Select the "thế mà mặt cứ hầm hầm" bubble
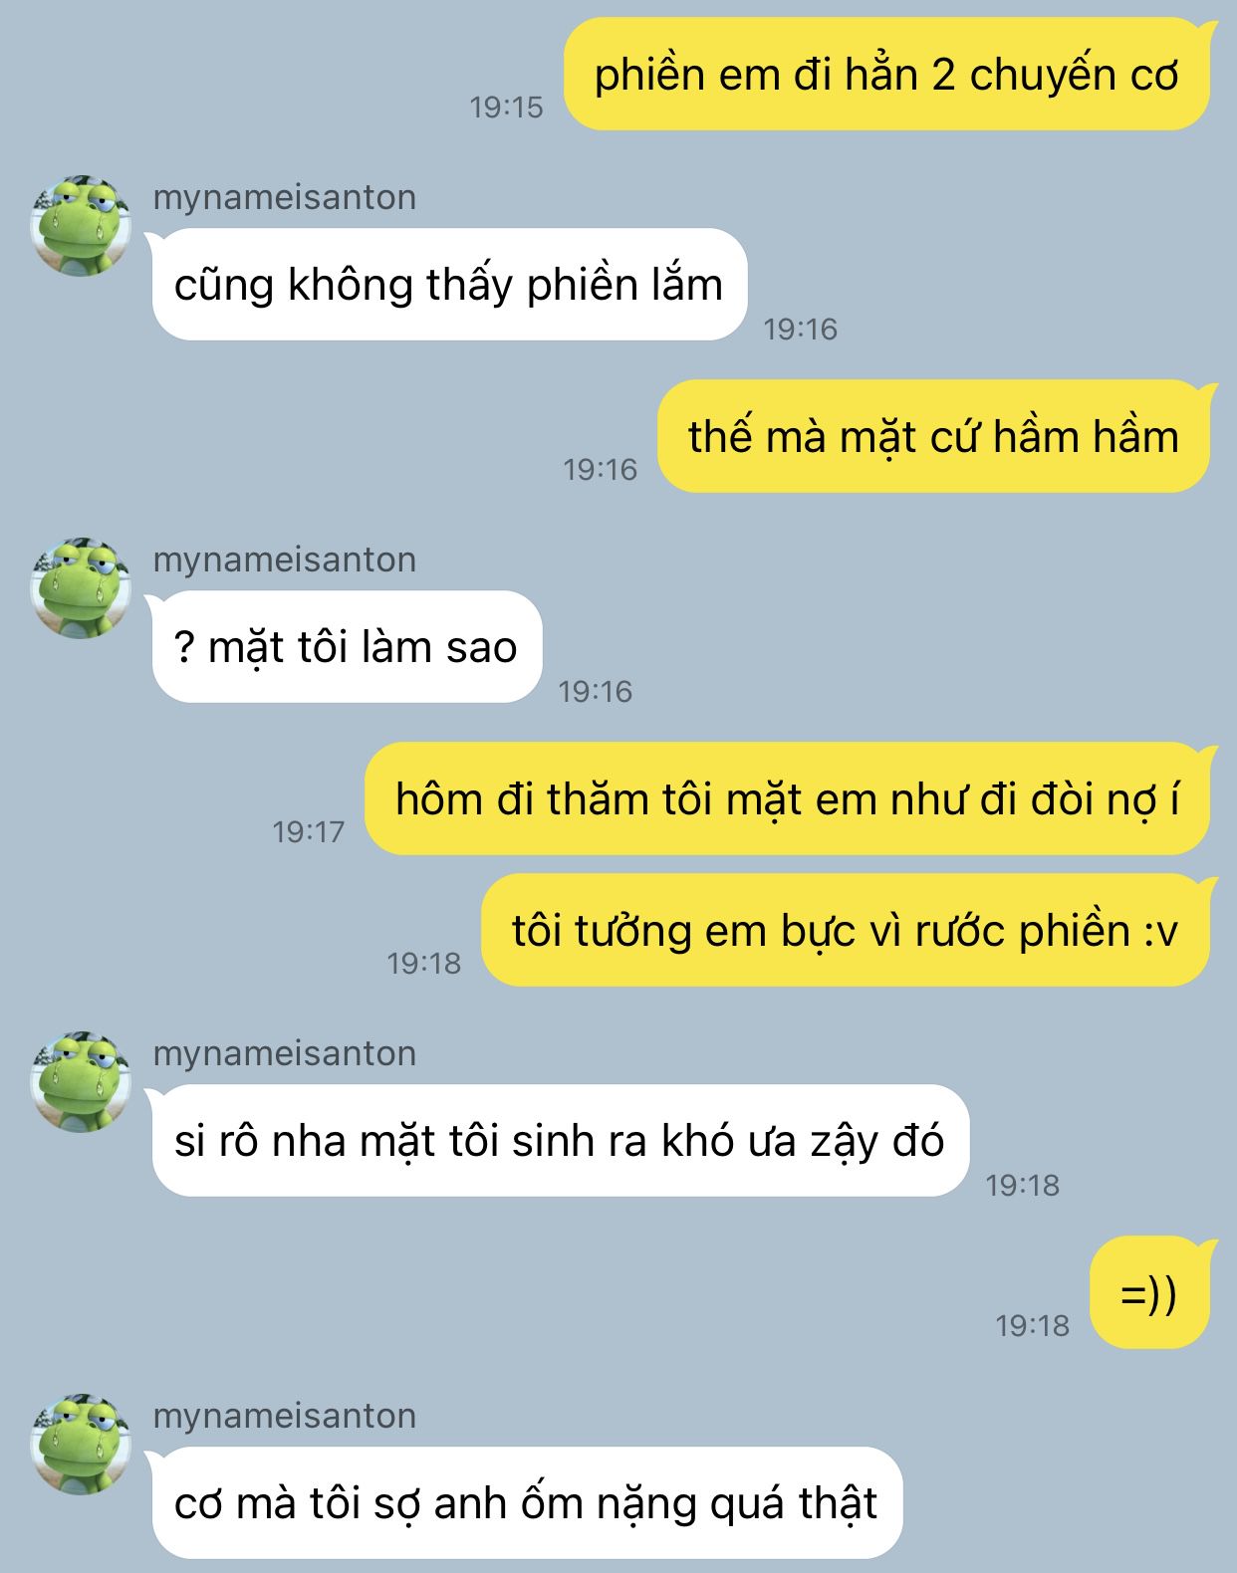1237x1573 pixels. click(933, 437)
